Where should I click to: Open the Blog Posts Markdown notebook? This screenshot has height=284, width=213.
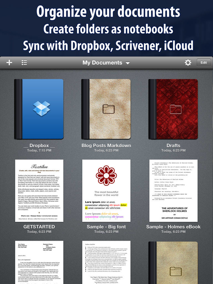point(106,109)
